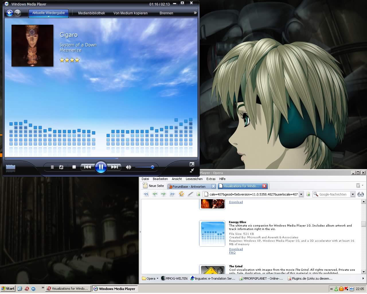Reload the page in Opera

click(181, 194)
